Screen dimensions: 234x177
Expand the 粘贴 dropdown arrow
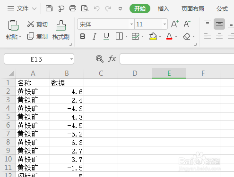tap(20, 37)
